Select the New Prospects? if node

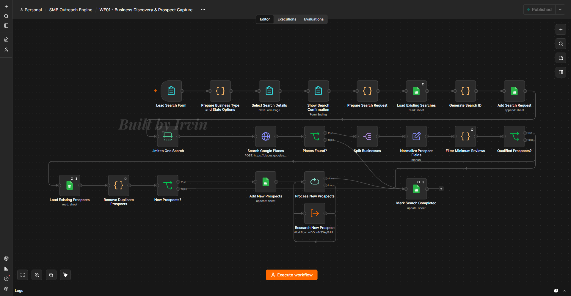tap(168, 185)
